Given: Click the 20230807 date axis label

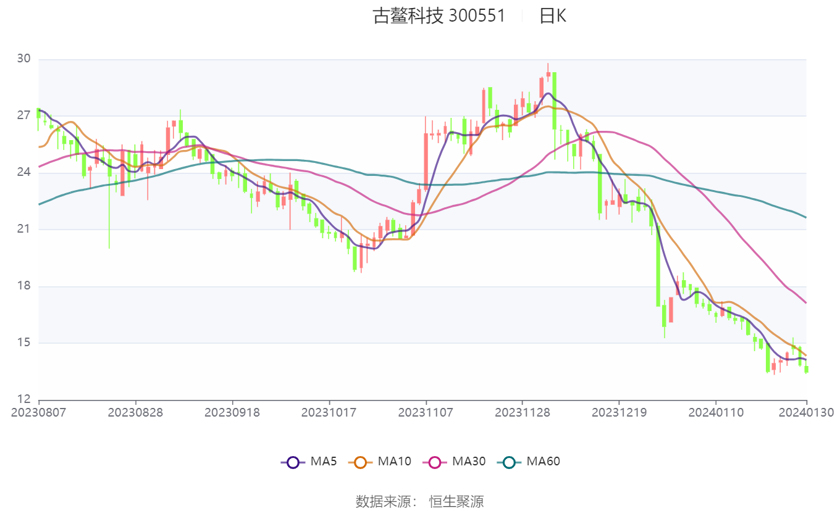Looking at the screenshot, I should pyautogui.click(x=39, y=412).
